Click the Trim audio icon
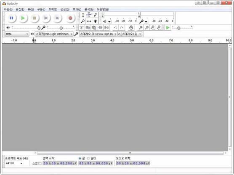Image resolution: width=234 pixels, height=175 pixels. (x=100, y=28)
